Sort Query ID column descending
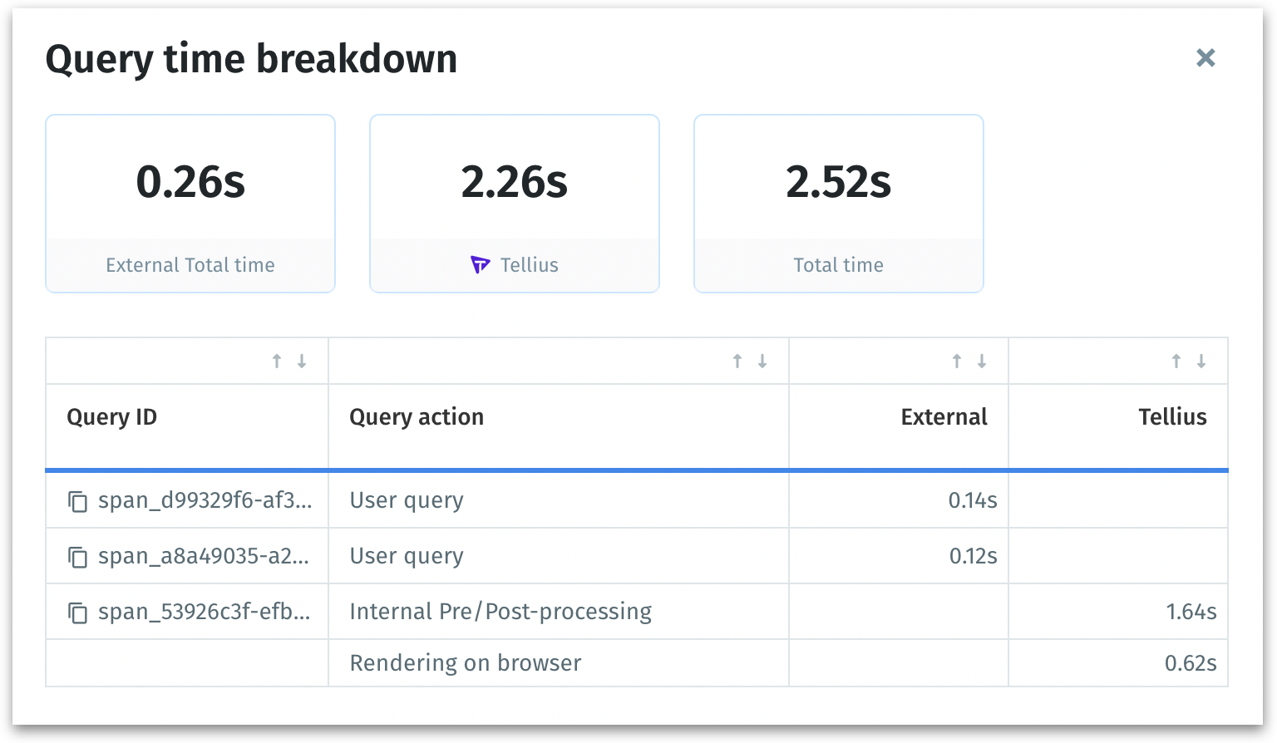 (302, 361)
